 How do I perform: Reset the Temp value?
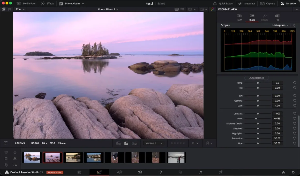point(295,83)
